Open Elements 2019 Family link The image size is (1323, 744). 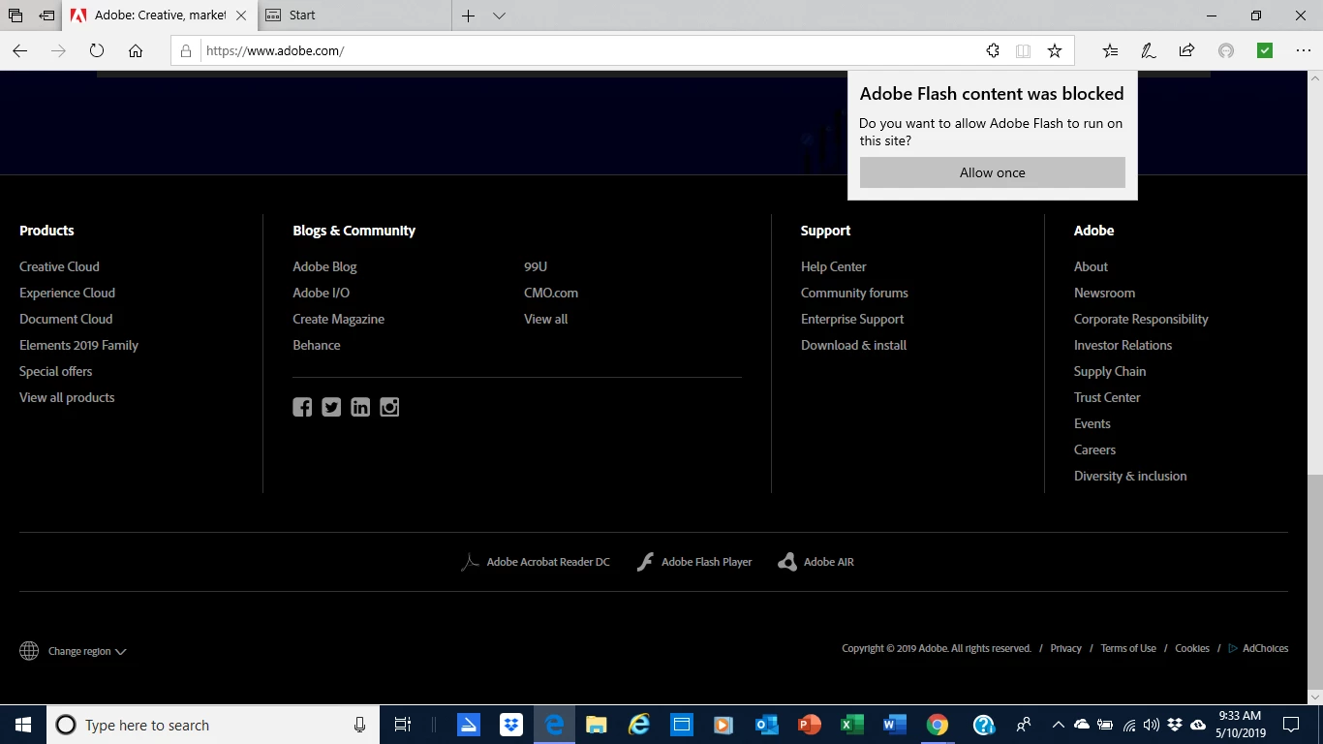pos(78,345)
